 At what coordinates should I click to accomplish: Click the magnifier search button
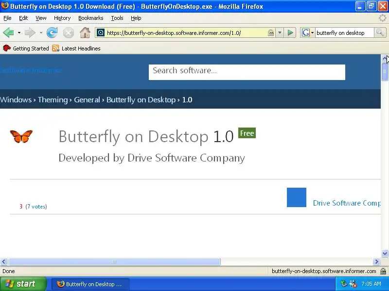(380, 32)
